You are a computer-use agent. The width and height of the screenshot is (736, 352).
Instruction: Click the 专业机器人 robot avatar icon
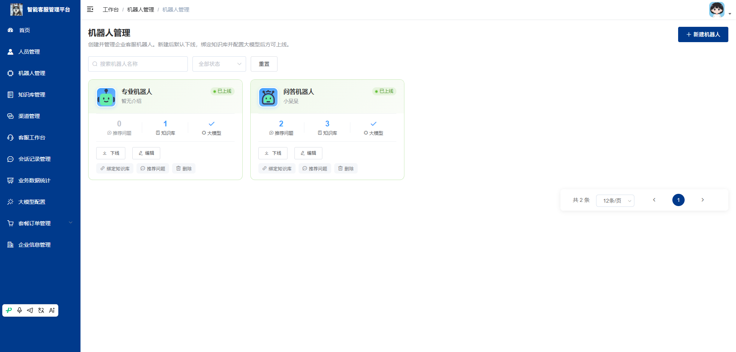click(106, 97)
